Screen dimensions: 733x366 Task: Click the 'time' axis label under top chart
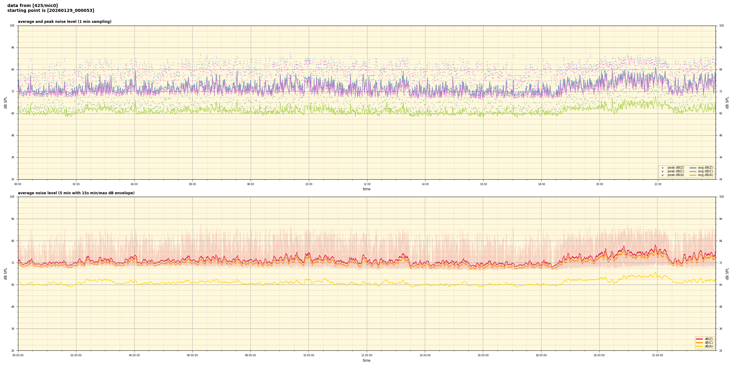[x=366, y=189]
